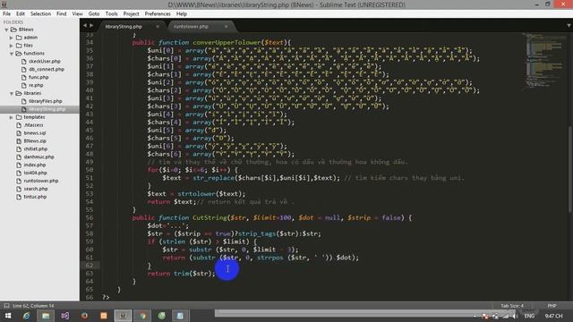The image size is (573, 322).
Task: Open BNews.zip in the sidebar
Action: pyautogui.click(x=35, y=141)
